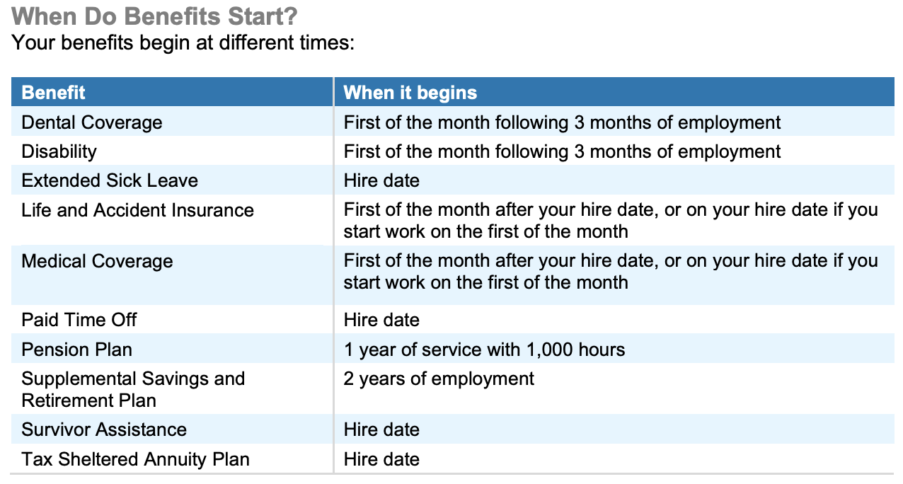Screen dimensions: 903x484
Task: Click the "Benefit" column header
Action: [54, 93]
